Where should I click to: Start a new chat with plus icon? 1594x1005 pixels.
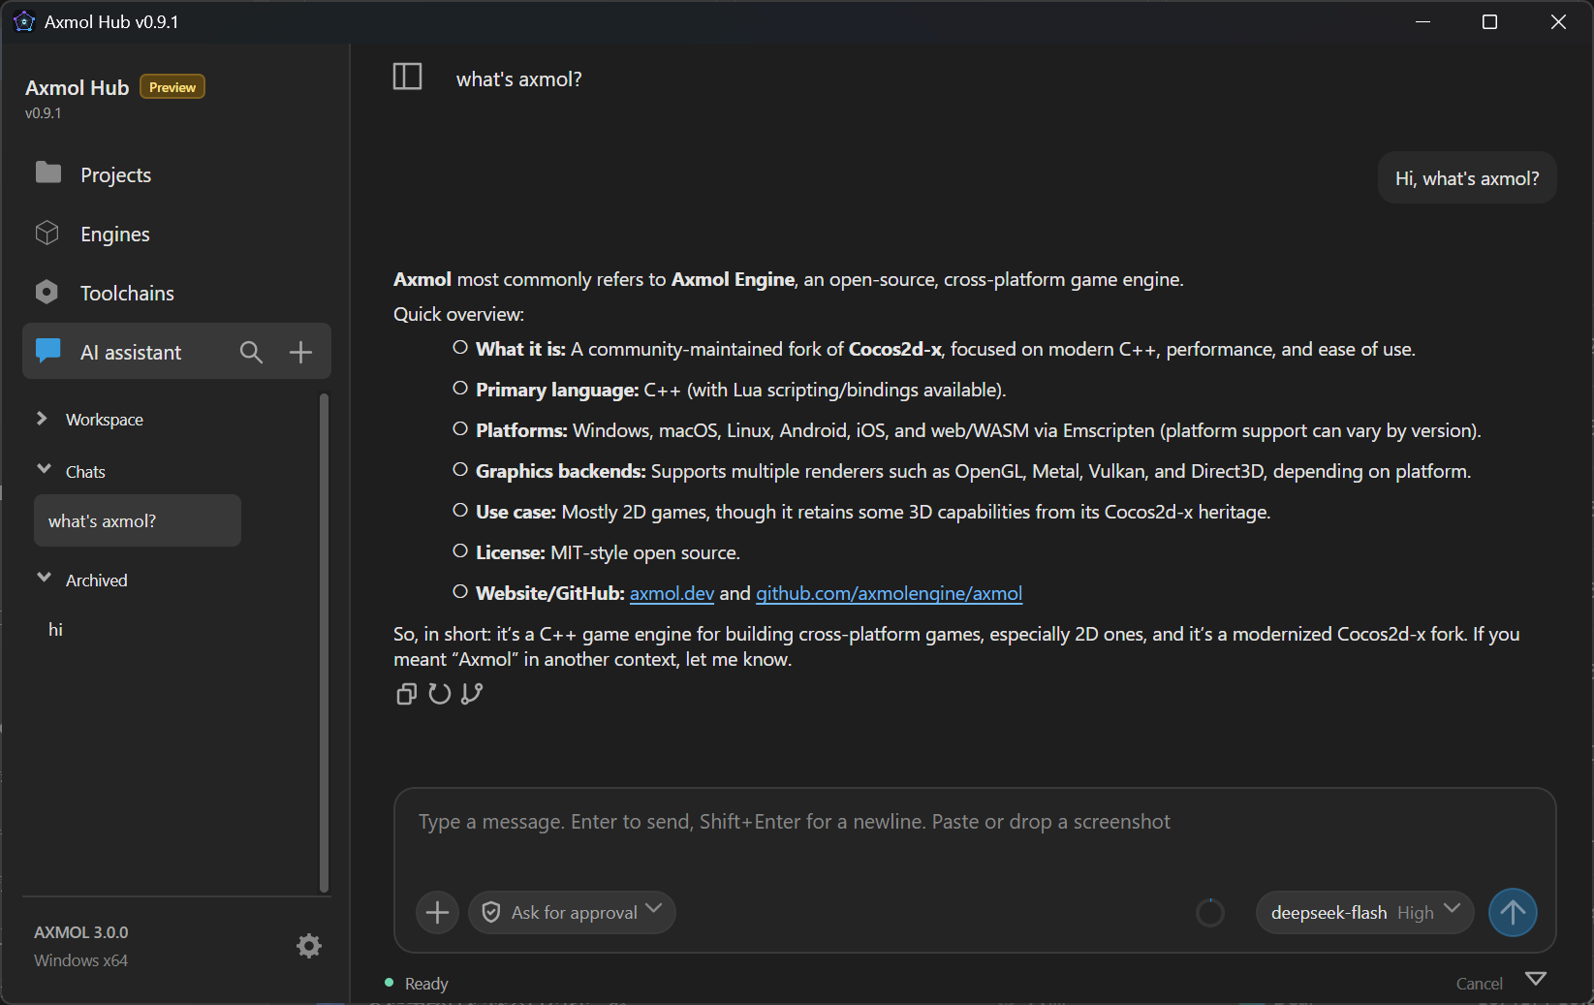pos(300,352)
